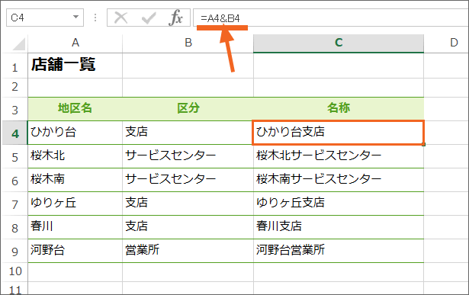Open the Name Box dropdown arrow
This screenshot has width=469, height=295.
(76, 17)
